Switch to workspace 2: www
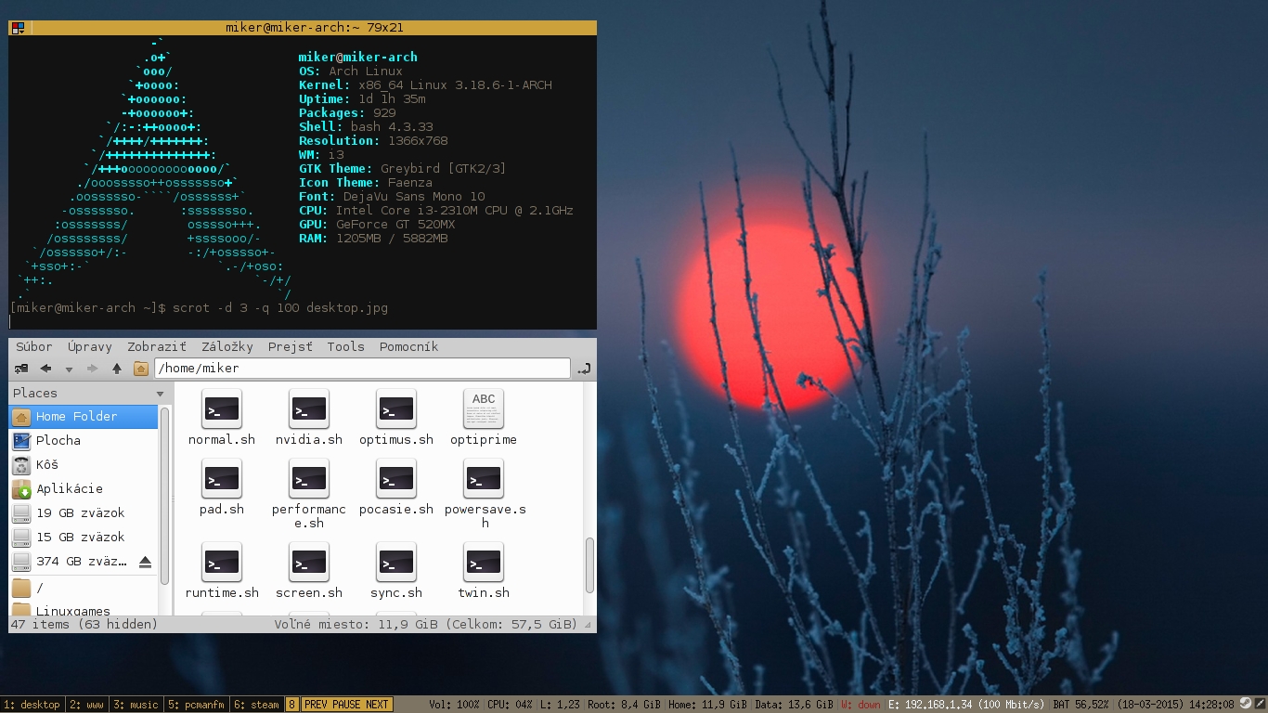The height and width of the screenshot is (713, 1268). coord(87,705)
